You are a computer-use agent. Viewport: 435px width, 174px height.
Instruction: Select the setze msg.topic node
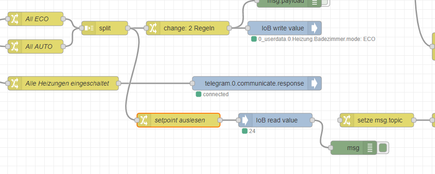[377, 120]
